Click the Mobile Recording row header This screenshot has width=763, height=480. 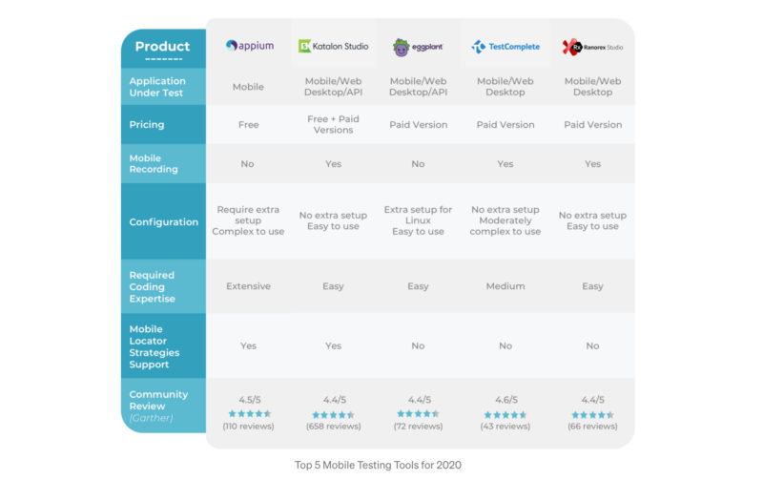pyautogui.click(x=154, y=164)
